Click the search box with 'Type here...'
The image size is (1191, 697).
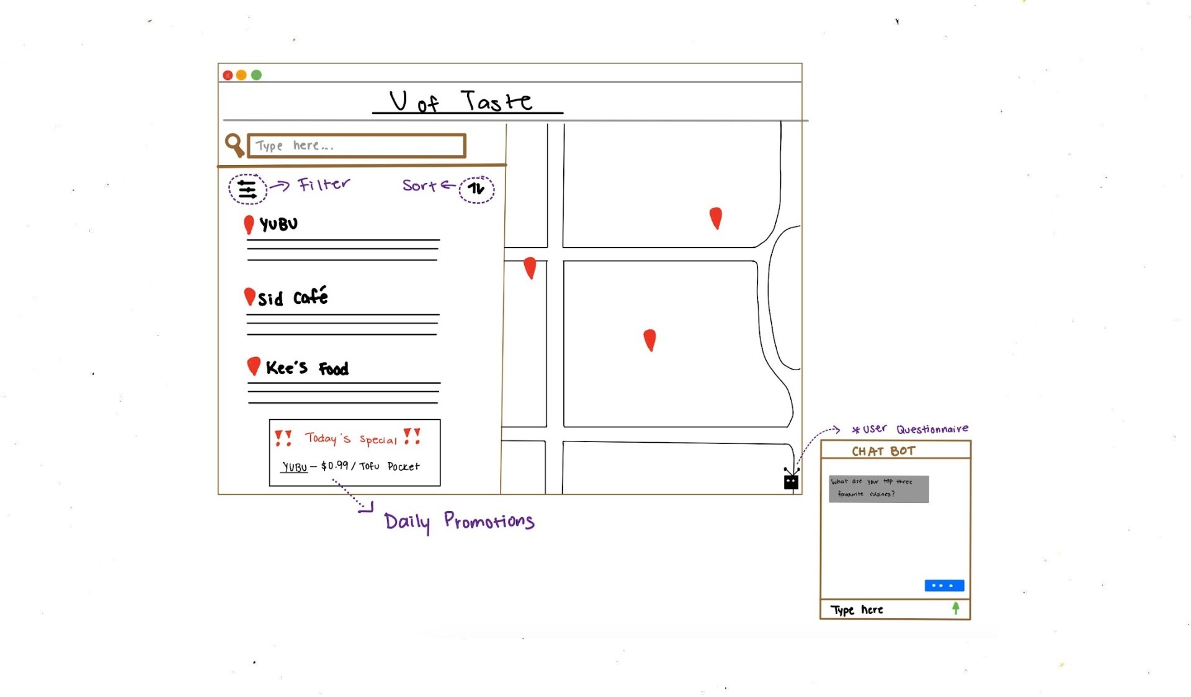coord(357,146)
